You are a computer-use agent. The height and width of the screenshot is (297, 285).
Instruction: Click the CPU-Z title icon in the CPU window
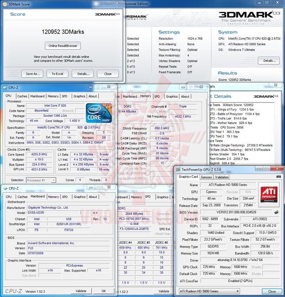click(5, 88)
